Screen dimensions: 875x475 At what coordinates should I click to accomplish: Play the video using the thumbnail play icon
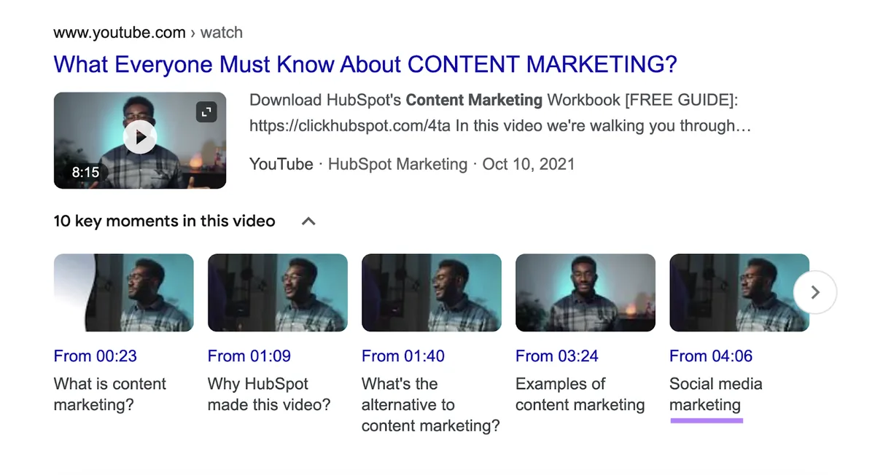(x=140, y=137)
